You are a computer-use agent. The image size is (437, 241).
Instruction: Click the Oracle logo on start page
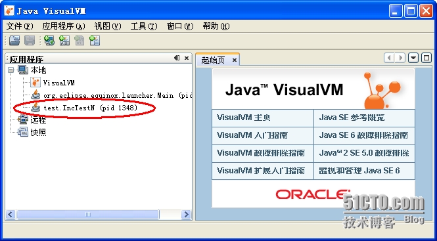click(313, 194)
